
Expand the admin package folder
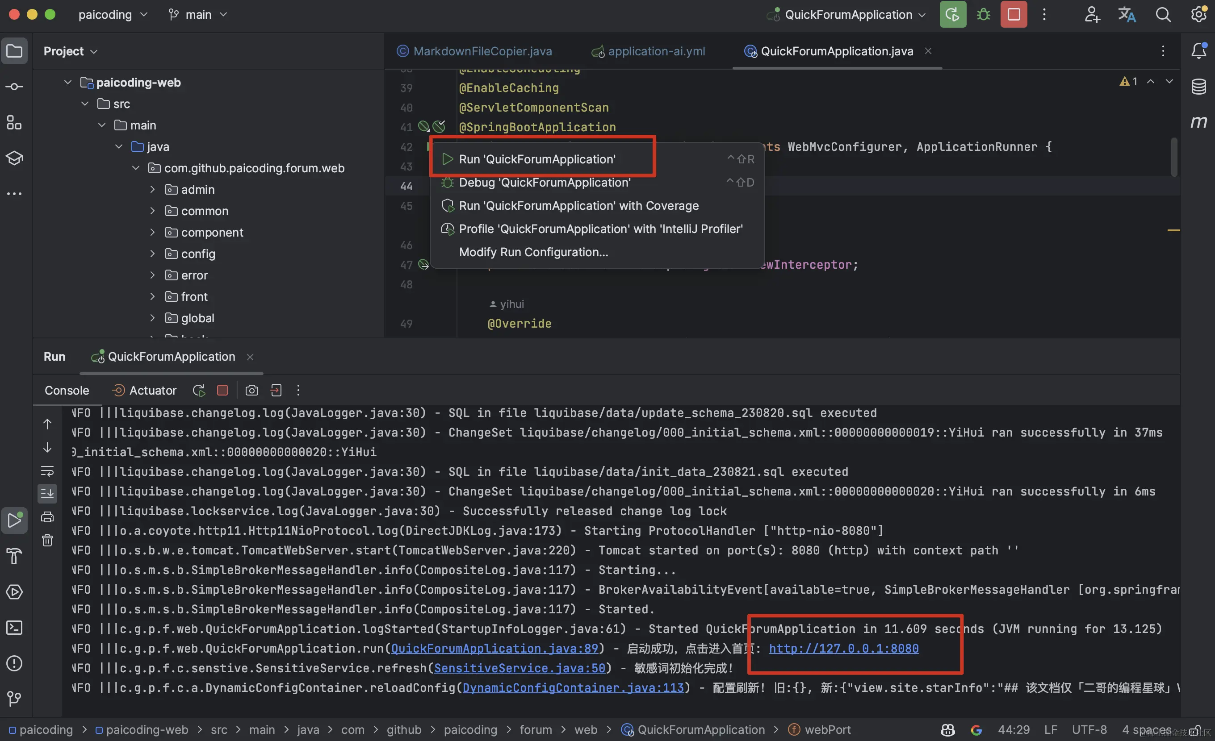pos(152,189)
